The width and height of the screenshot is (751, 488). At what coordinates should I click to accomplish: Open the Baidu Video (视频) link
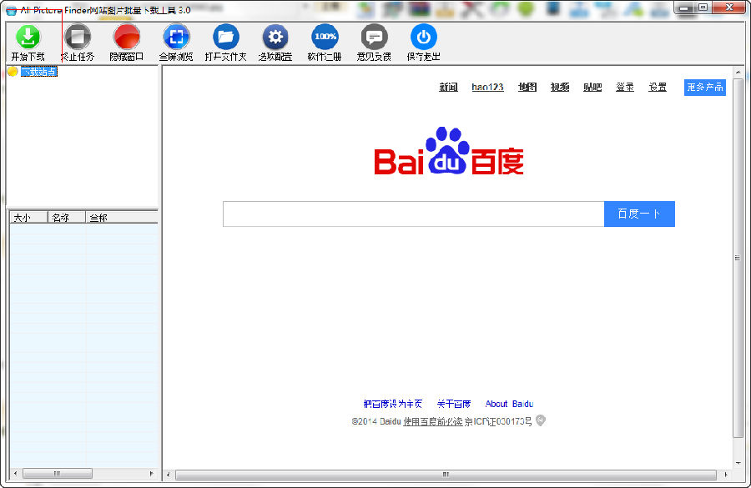559,87
